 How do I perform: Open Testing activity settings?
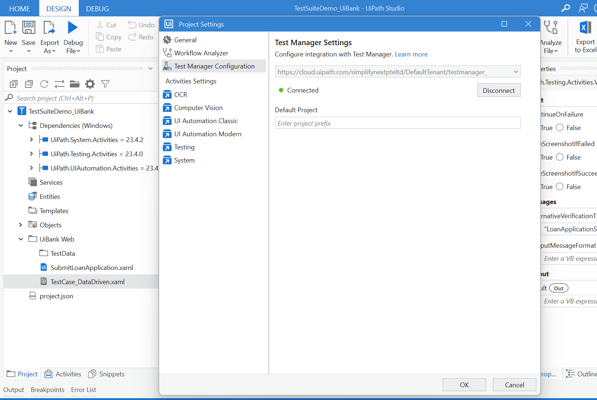click(x=214, y=147)
